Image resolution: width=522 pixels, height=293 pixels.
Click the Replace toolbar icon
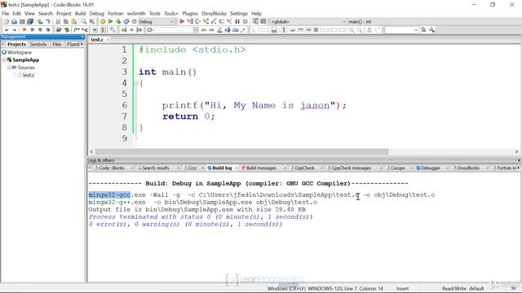point(91,22)
